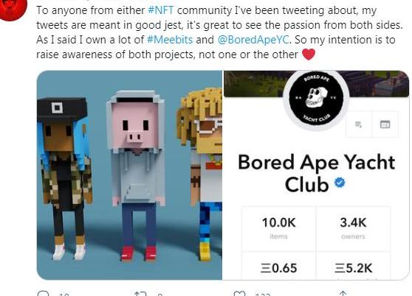Click the activity list icon beside logo
The image size is (412, 296).
(x=358, y=124)
